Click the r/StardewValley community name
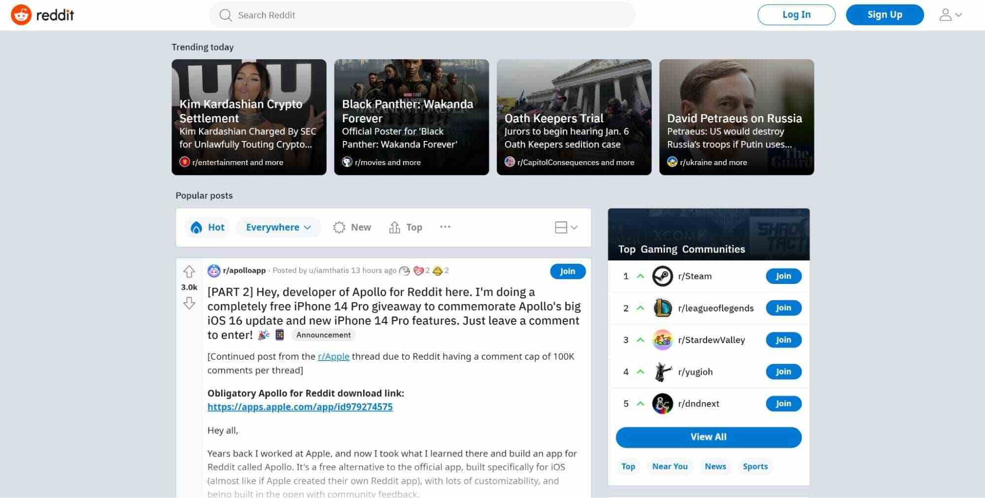The image size is (985, 498). [712, 340]
